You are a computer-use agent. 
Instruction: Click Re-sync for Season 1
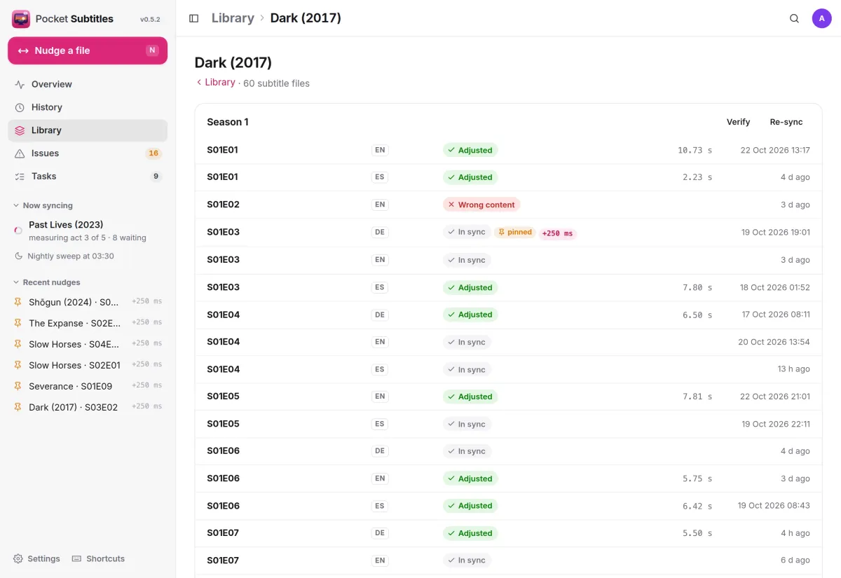pos(786,122)
